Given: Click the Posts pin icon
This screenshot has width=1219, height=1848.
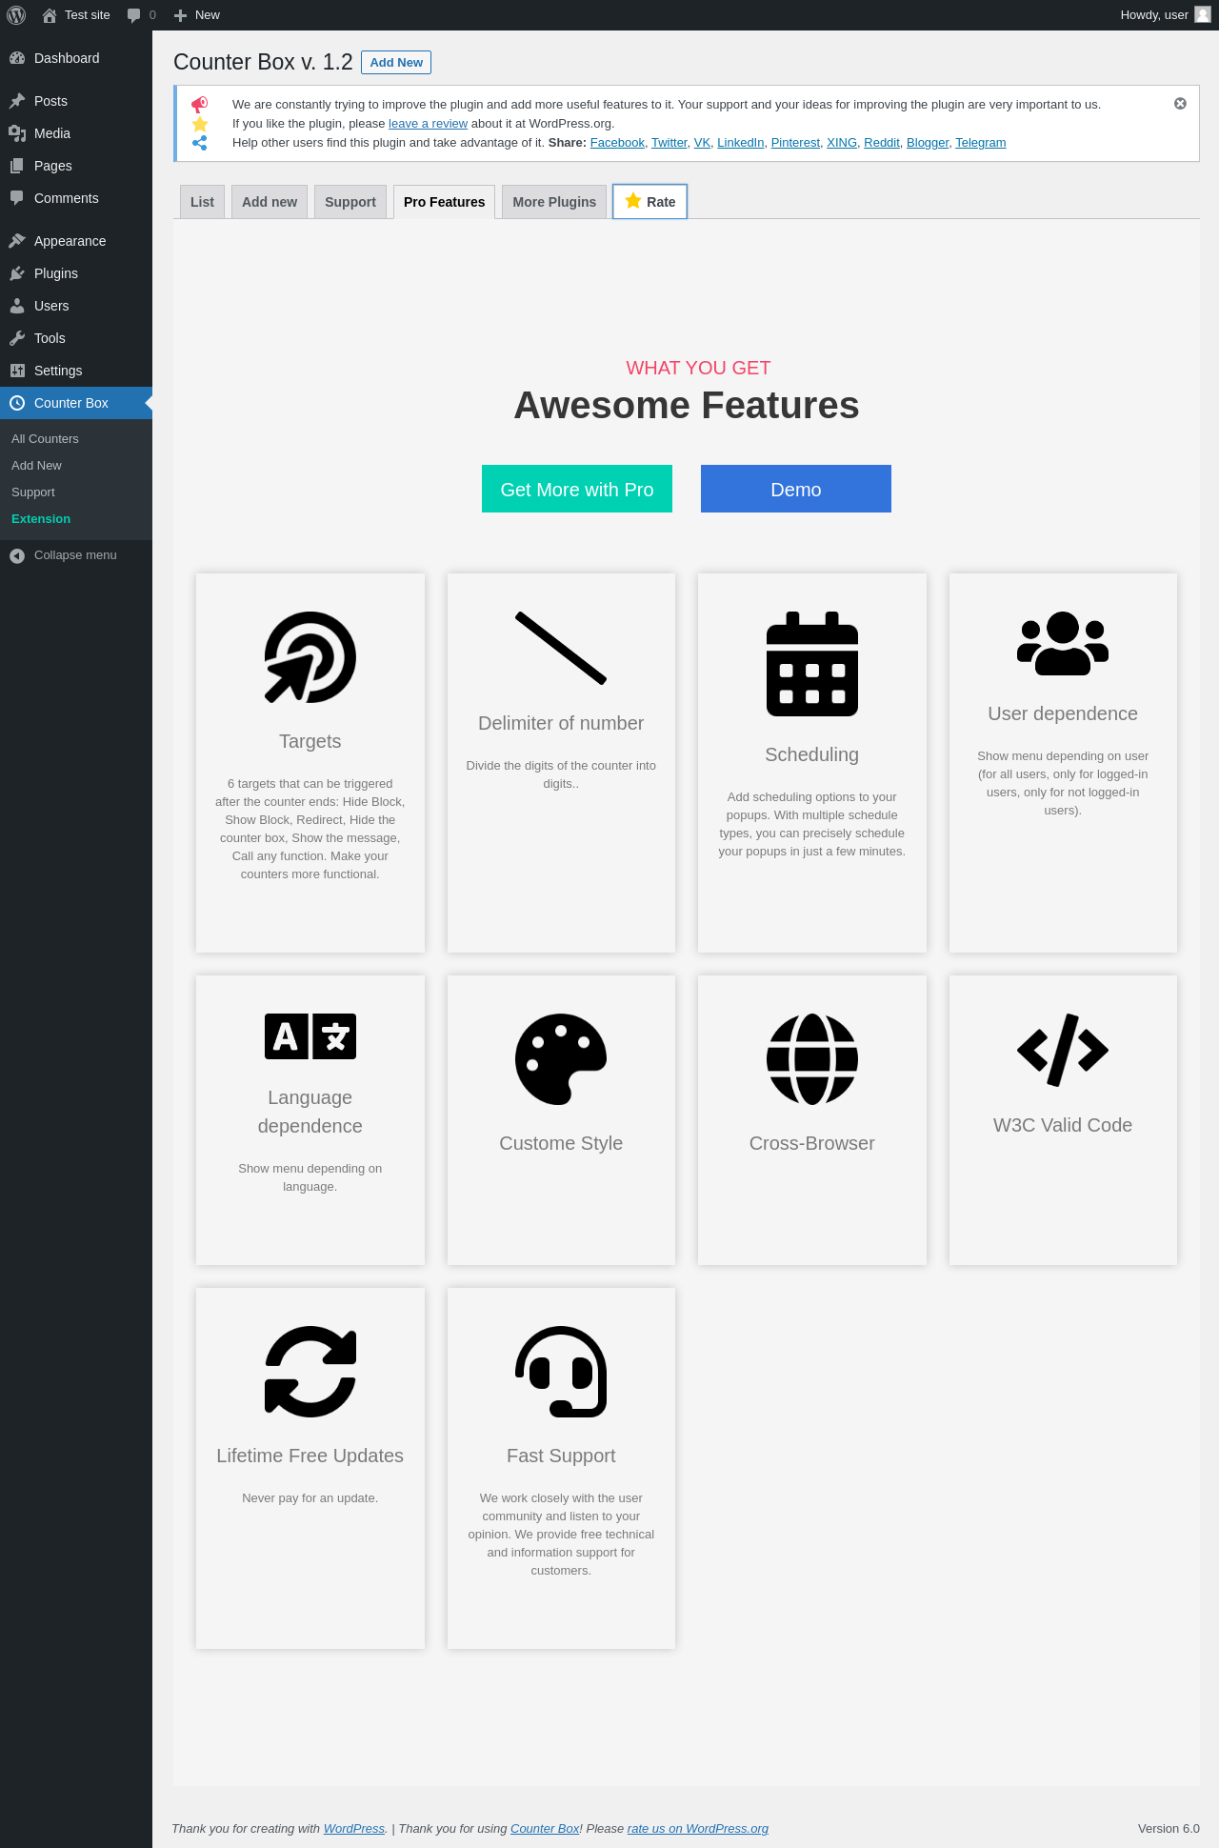Looking at the screenshot, I should 17,101.
